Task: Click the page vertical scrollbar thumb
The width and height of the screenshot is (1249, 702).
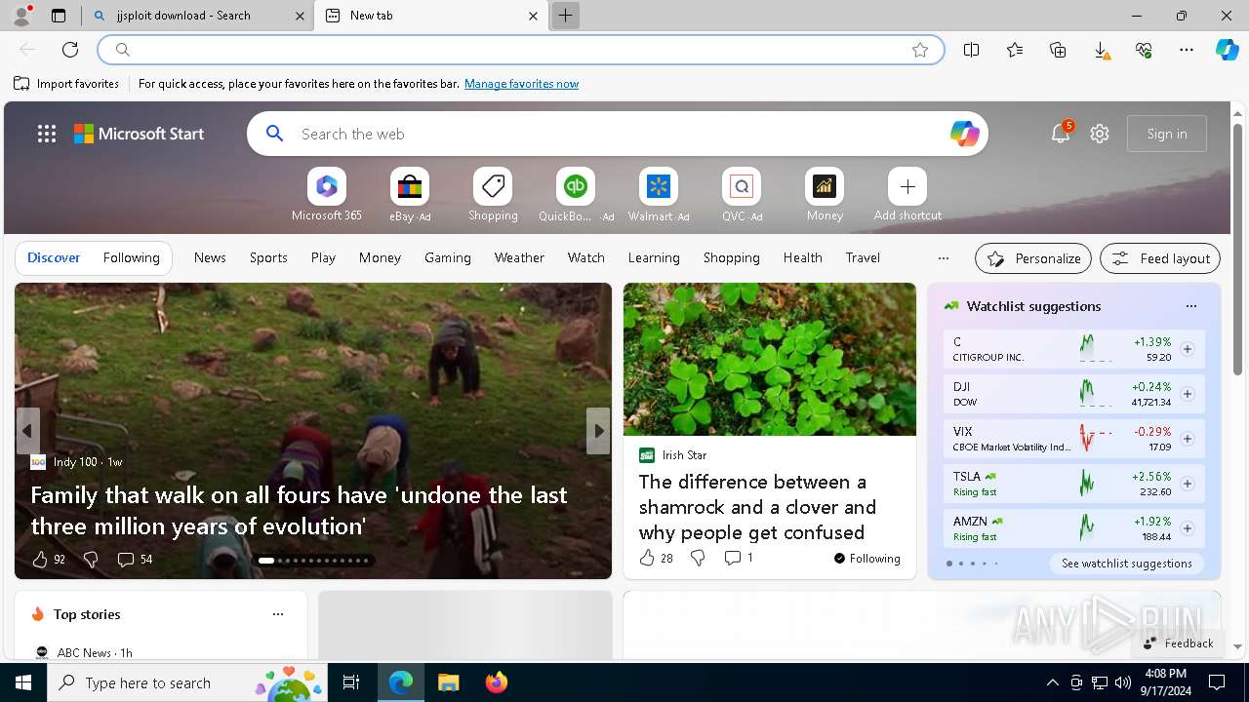Action: coord(1238,249)
